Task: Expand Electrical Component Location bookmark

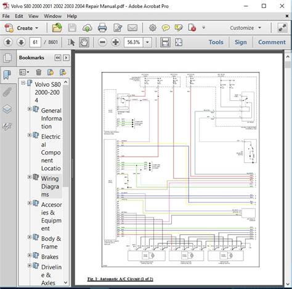Action: coord(30,135)
